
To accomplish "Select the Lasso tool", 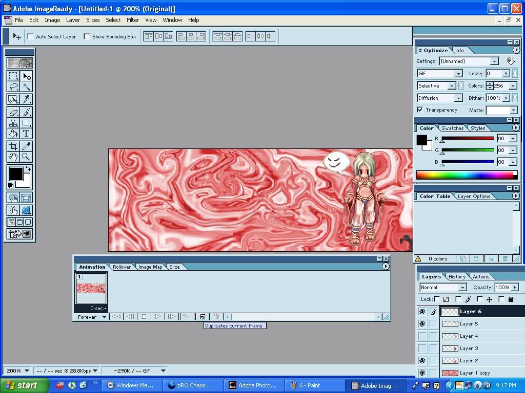I will (x=13, y=87).
